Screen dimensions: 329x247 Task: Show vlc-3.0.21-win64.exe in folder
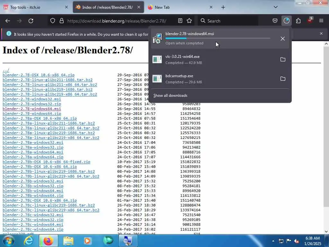(283, 59)
